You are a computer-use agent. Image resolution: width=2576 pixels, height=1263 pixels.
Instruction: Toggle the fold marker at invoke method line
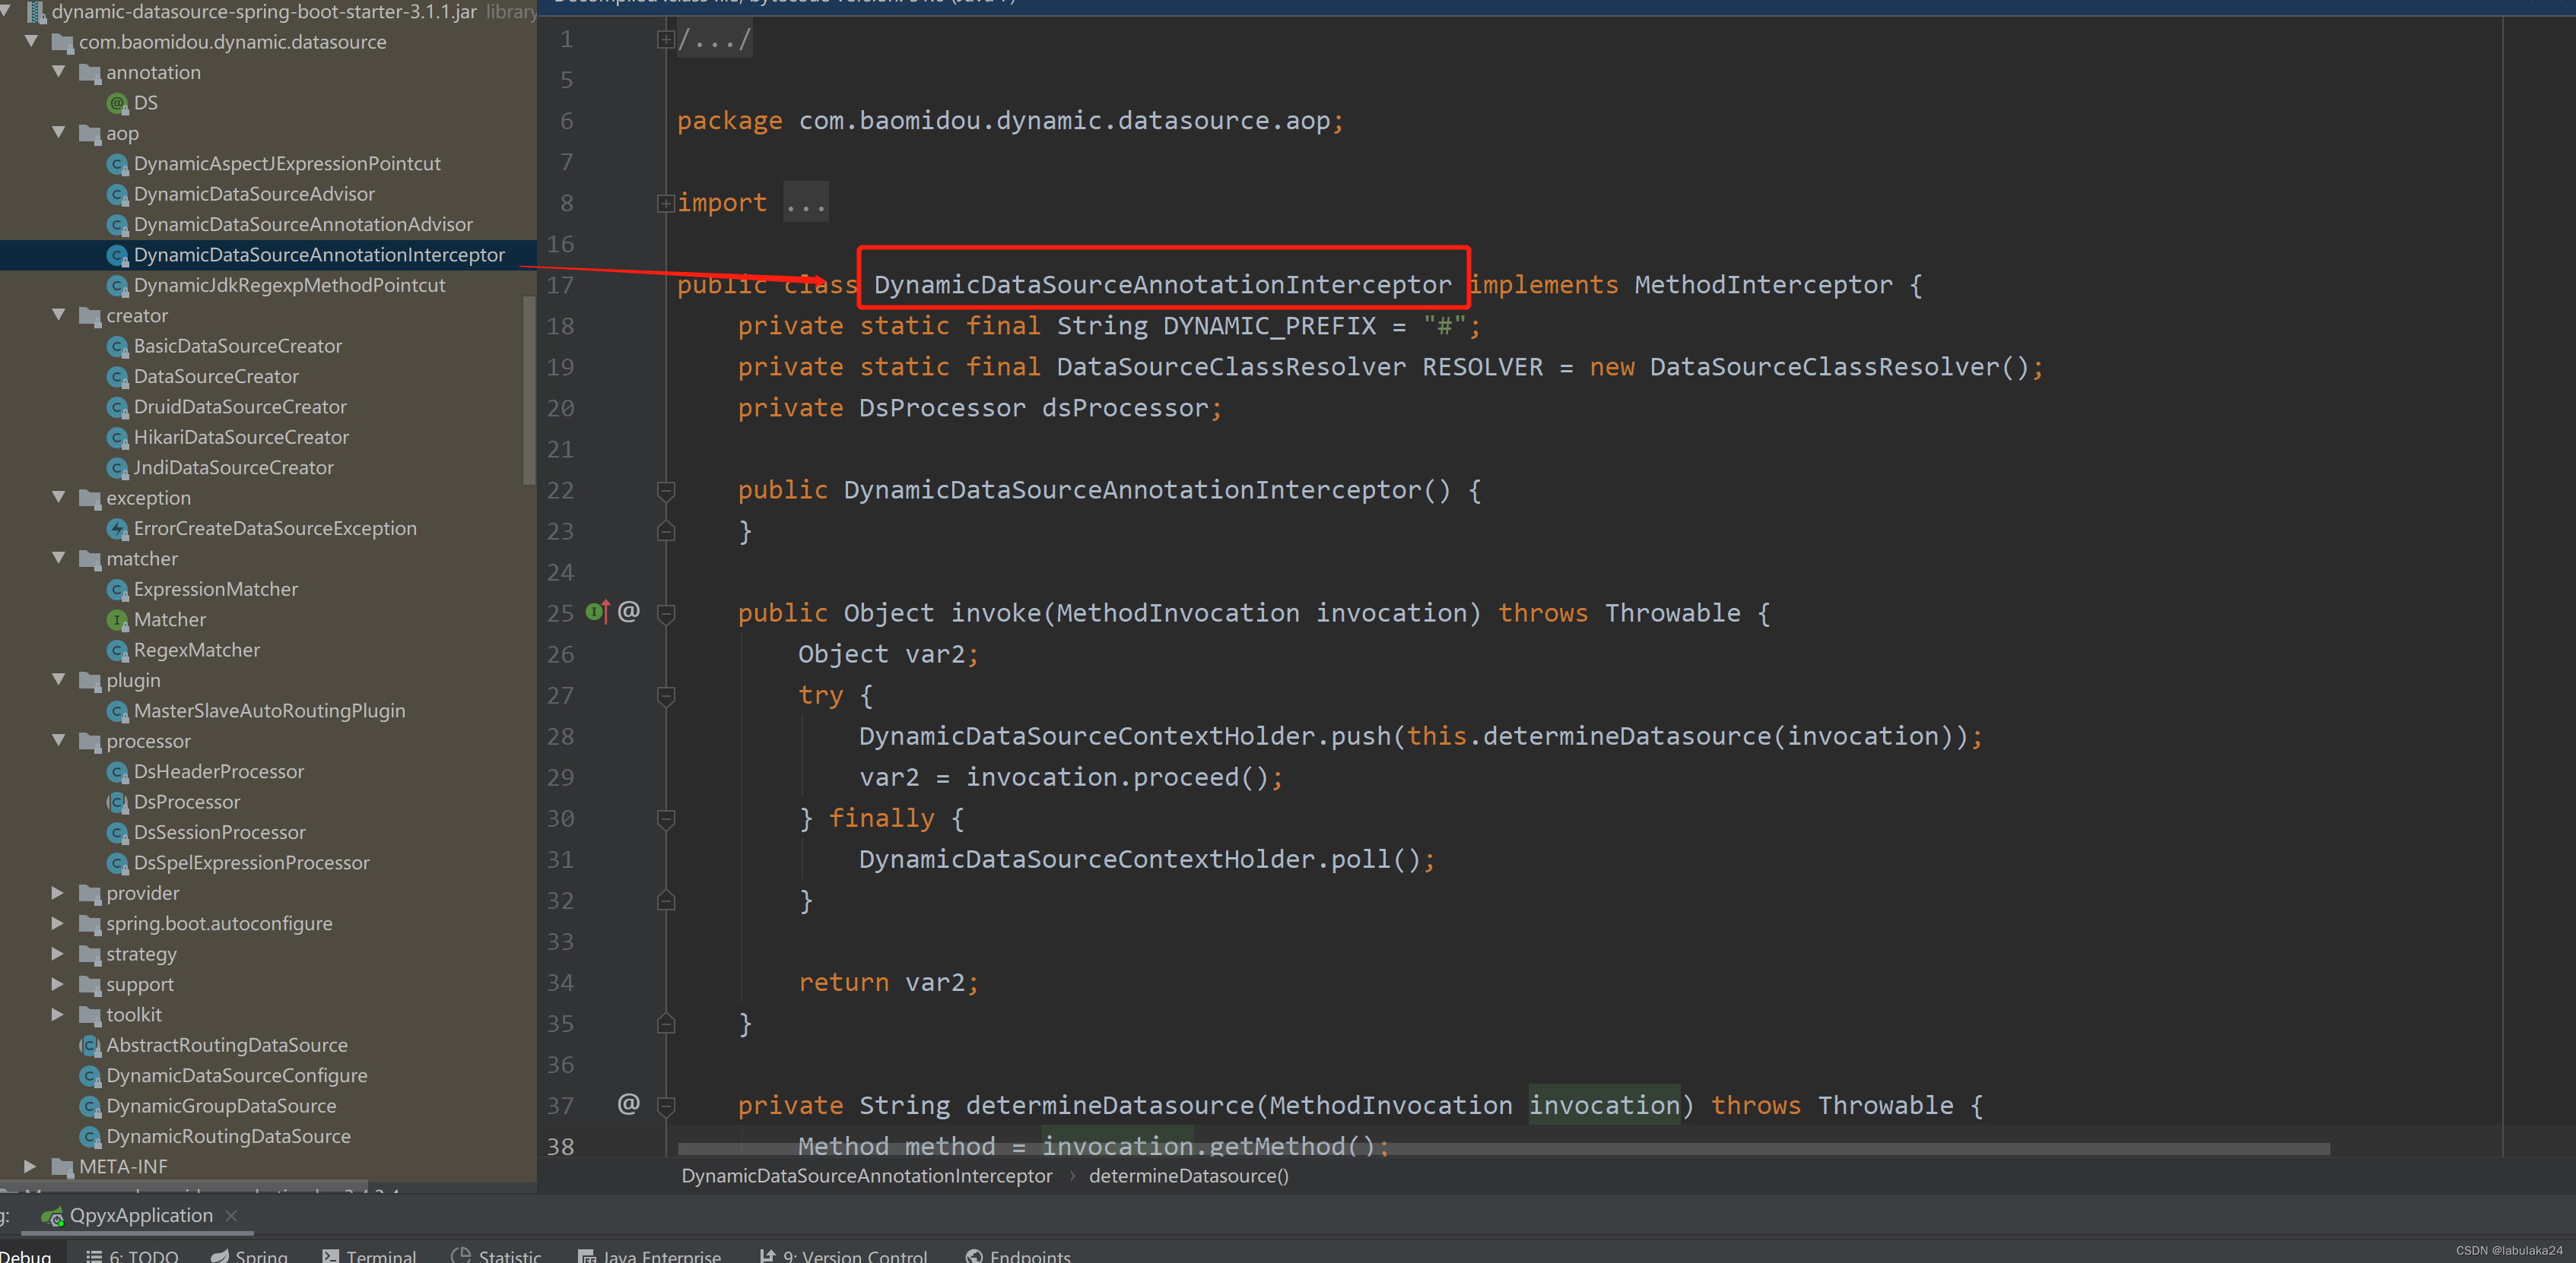coord(666,613)
